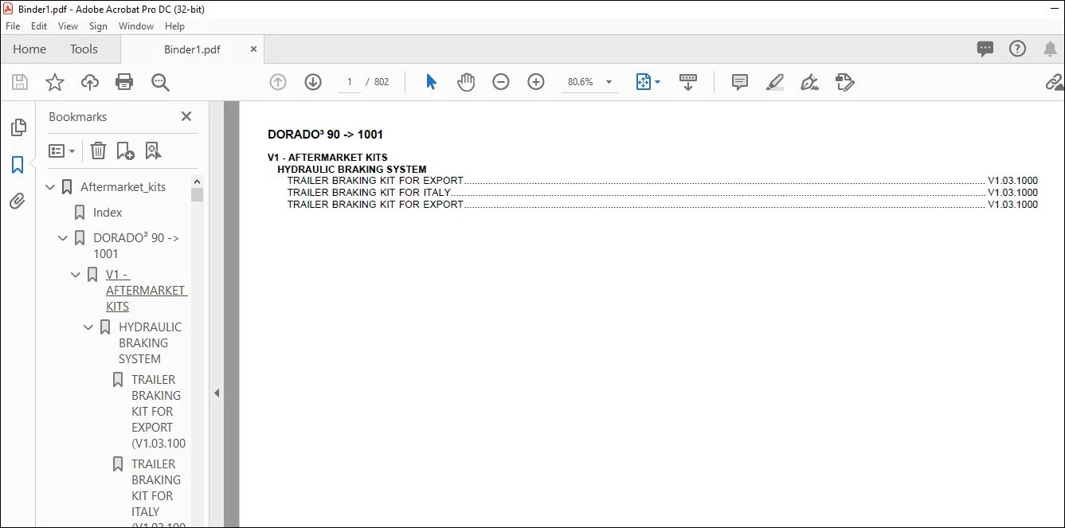Open the bookmarks options menu dropdown
The image size is (1065, 528).
coord(61,151)
